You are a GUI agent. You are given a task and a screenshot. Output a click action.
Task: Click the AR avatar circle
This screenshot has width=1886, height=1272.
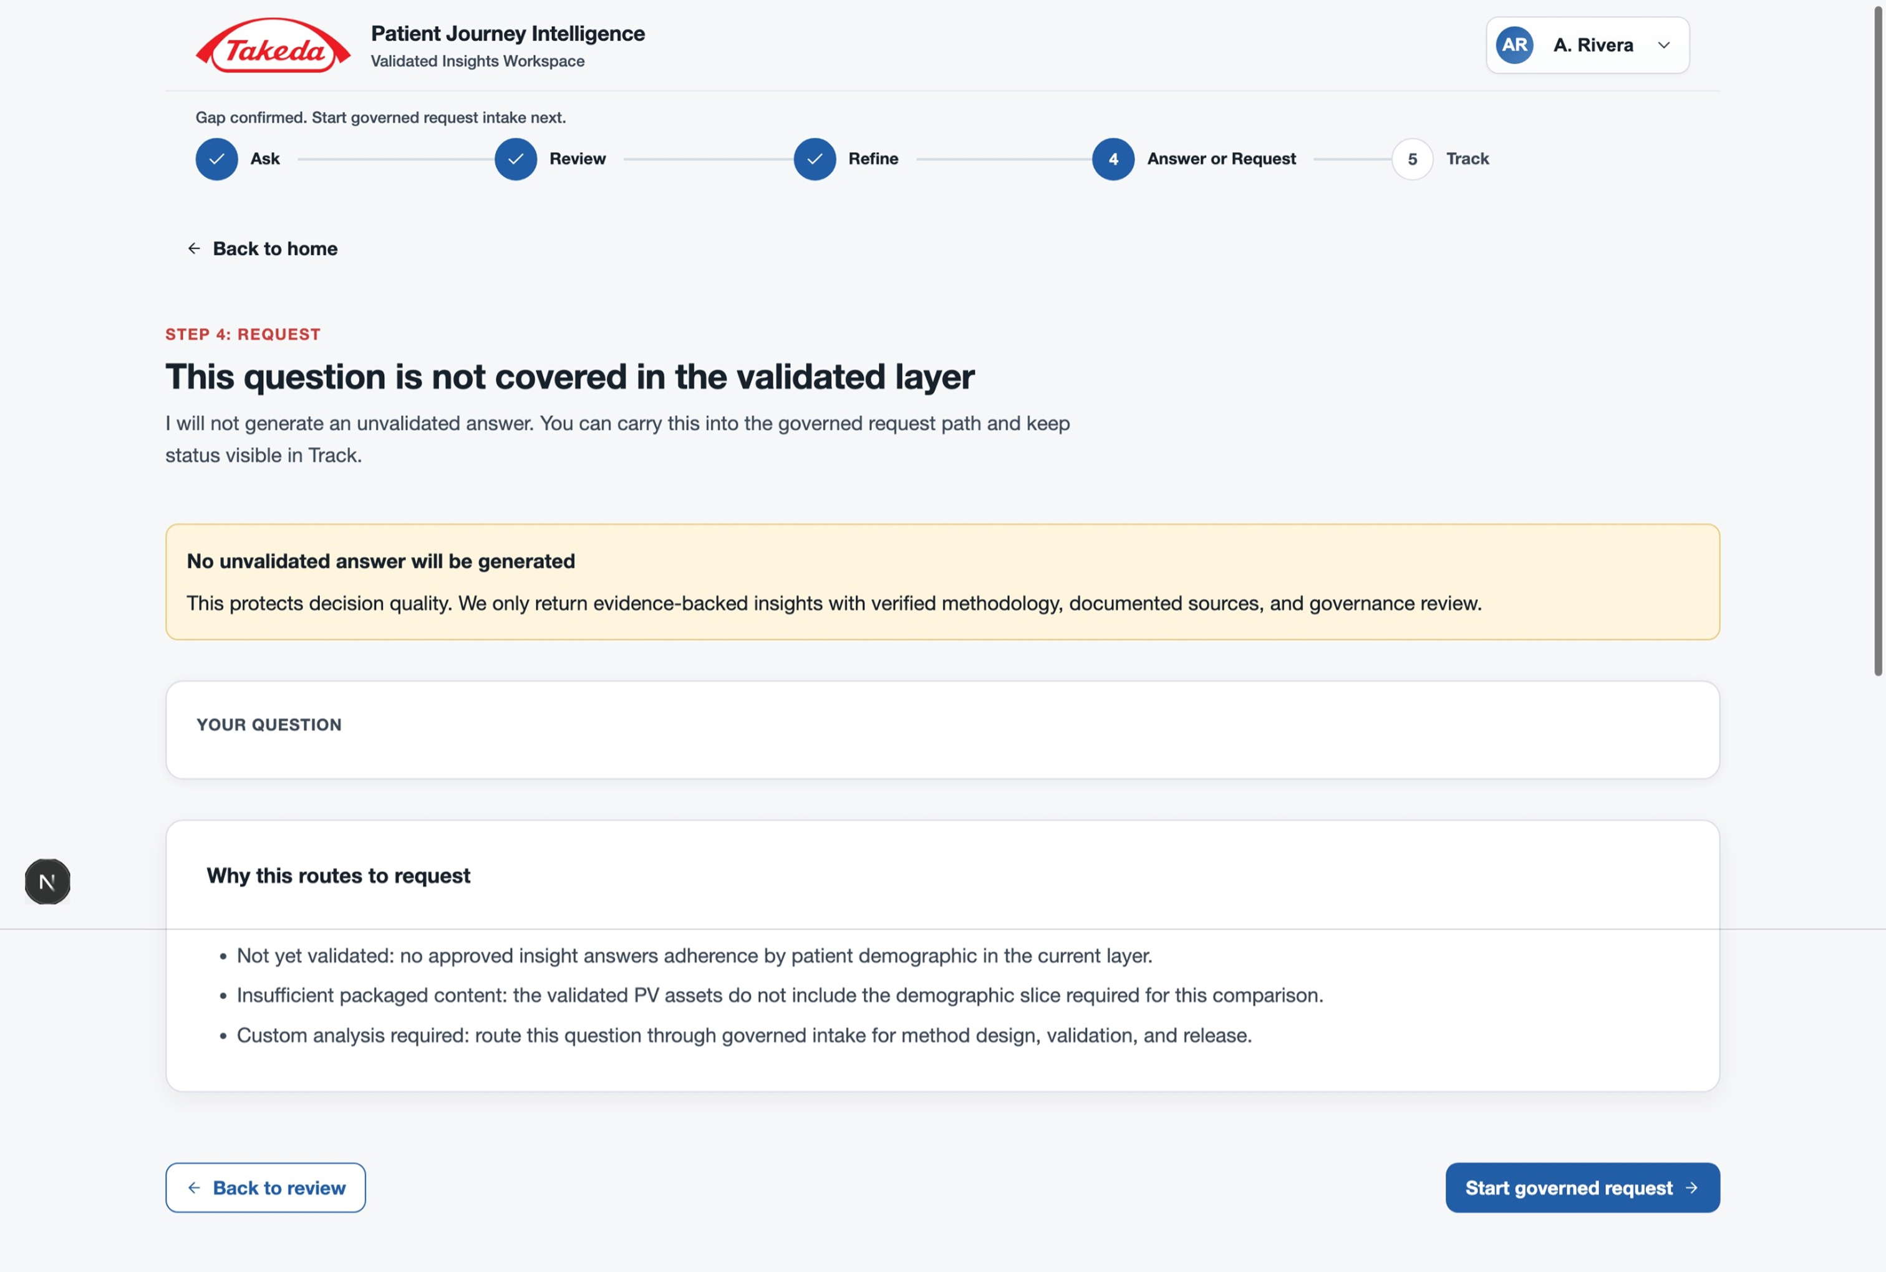click(1514, 46)
